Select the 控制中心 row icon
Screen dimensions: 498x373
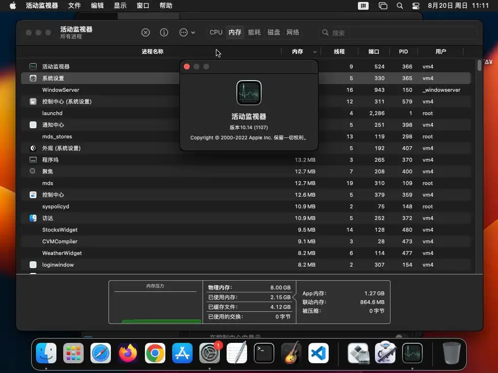click(x=33, y=195)
